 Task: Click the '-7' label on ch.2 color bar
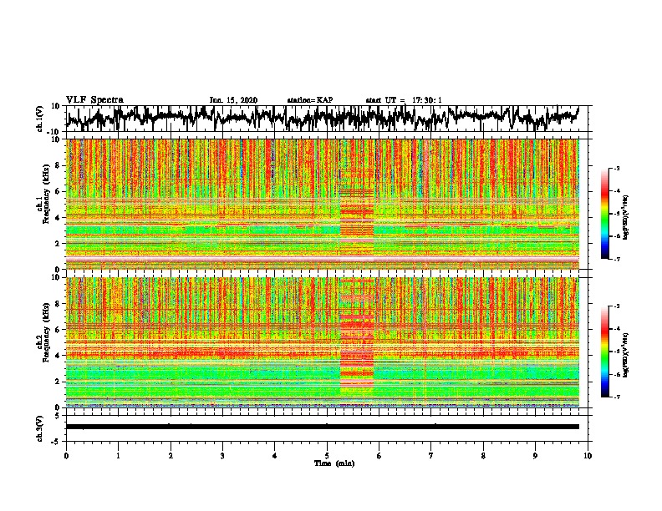click(x=616, y=397)
